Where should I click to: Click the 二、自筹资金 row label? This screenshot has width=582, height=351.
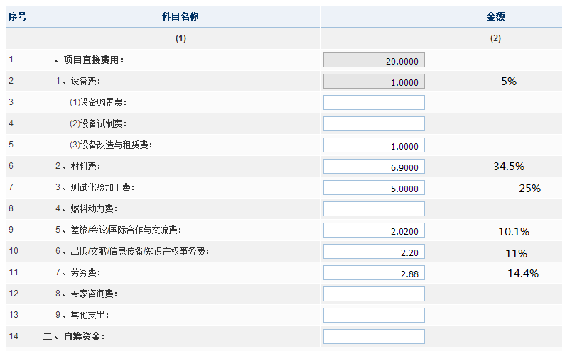[74, 336]
